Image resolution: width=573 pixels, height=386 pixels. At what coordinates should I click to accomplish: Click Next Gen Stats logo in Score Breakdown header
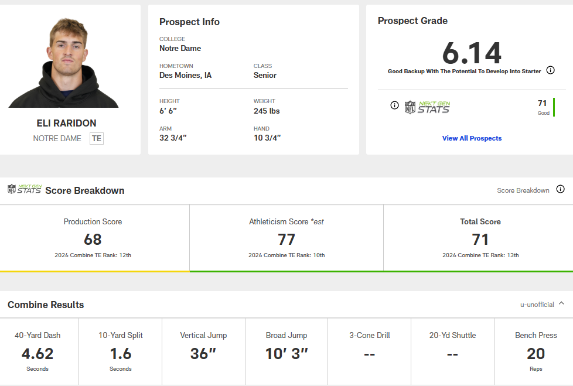(24, 189)
